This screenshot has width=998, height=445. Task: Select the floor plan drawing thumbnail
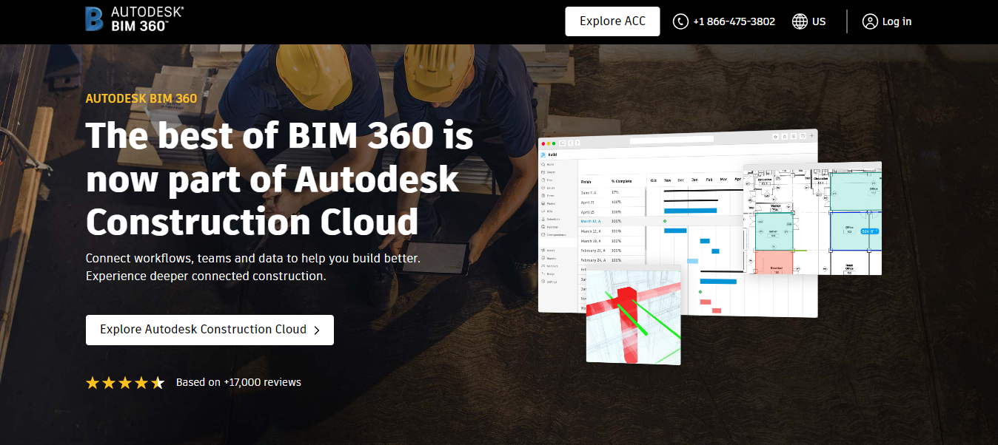812,218
